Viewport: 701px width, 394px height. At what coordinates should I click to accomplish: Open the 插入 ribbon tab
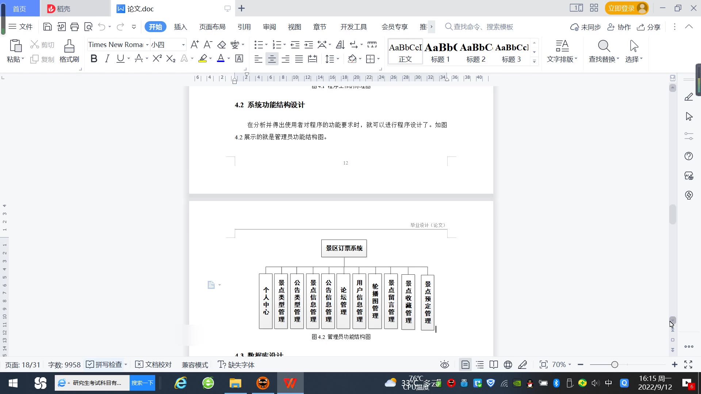[180, 27]
